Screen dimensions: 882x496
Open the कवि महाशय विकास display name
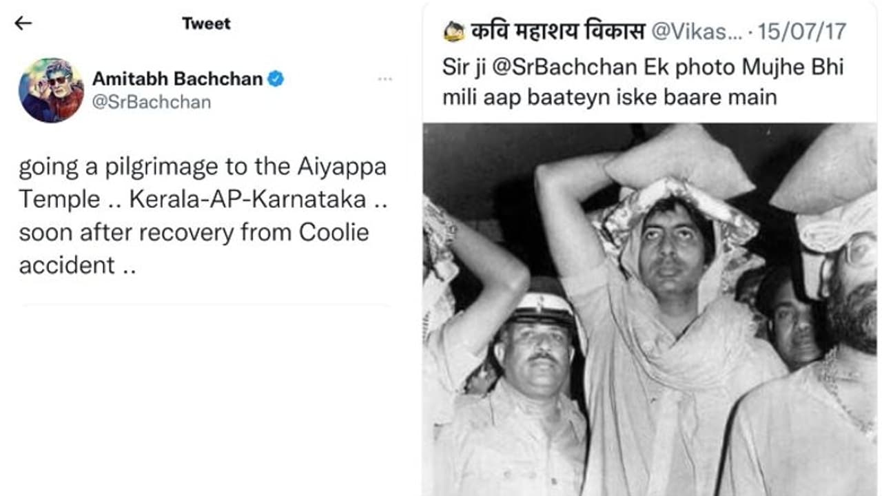click(x=558, y=32)
